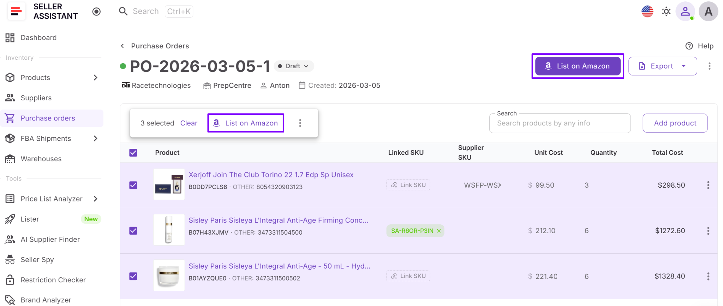Image resolution: width=723 pixels, height=306 pixels.
Task: Click the top List on Amazon button
Action: (578, 66)
